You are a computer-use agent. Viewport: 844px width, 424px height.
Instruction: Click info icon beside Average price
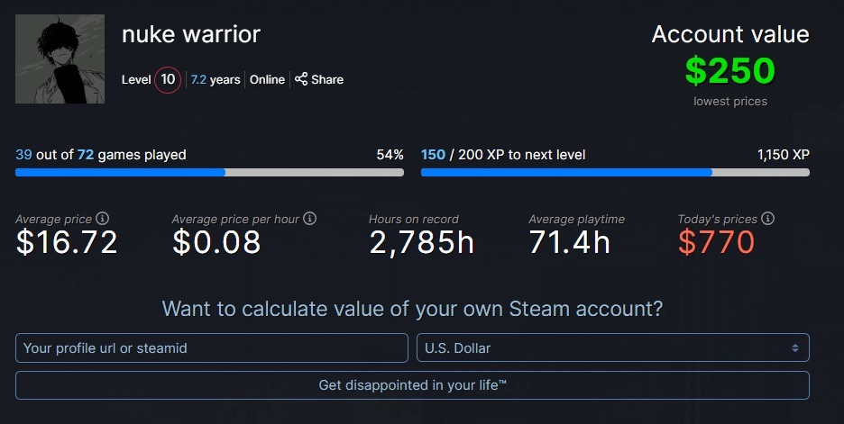click(x=102, y=219)
